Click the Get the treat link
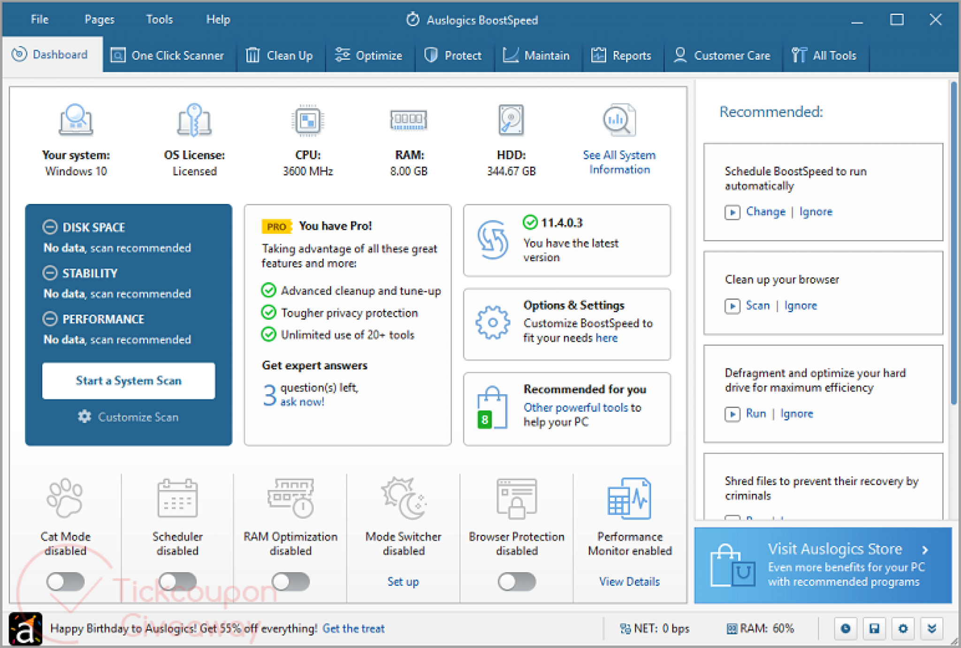This screenshot has width=961, height=648. point(353,628)
